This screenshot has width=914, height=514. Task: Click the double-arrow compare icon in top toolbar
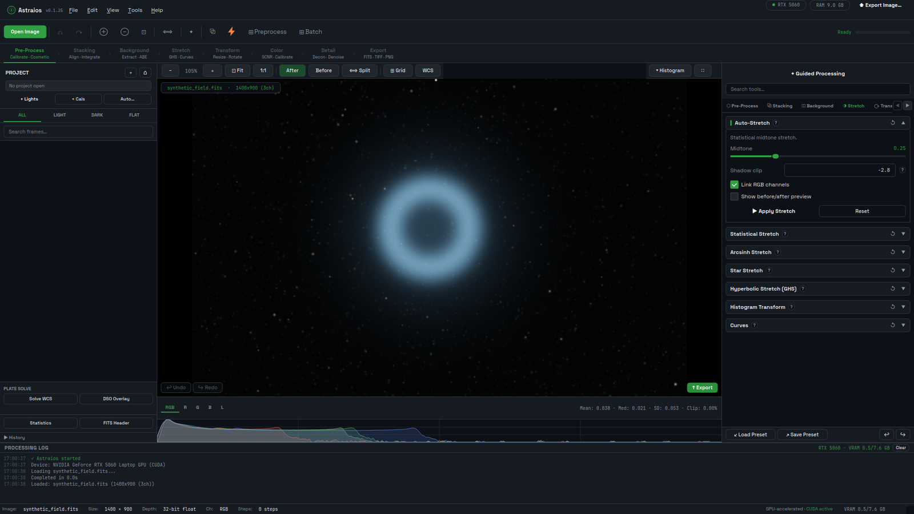(167, 32)
